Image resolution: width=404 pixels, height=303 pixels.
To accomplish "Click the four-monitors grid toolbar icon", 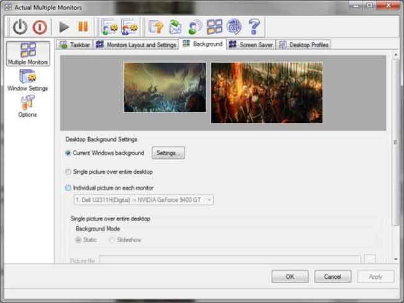I will [x=214, y=27].
